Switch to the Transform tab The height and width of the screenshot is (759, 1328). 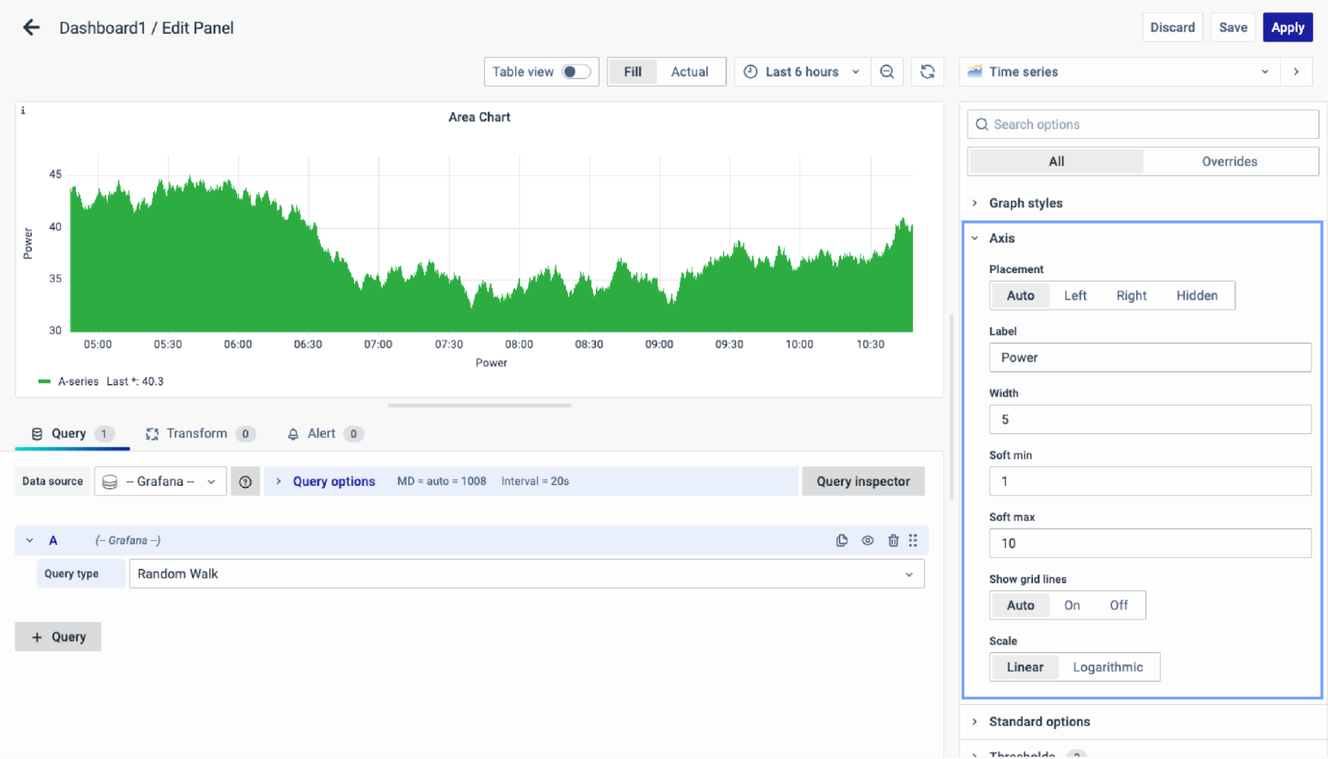[197, 434]
